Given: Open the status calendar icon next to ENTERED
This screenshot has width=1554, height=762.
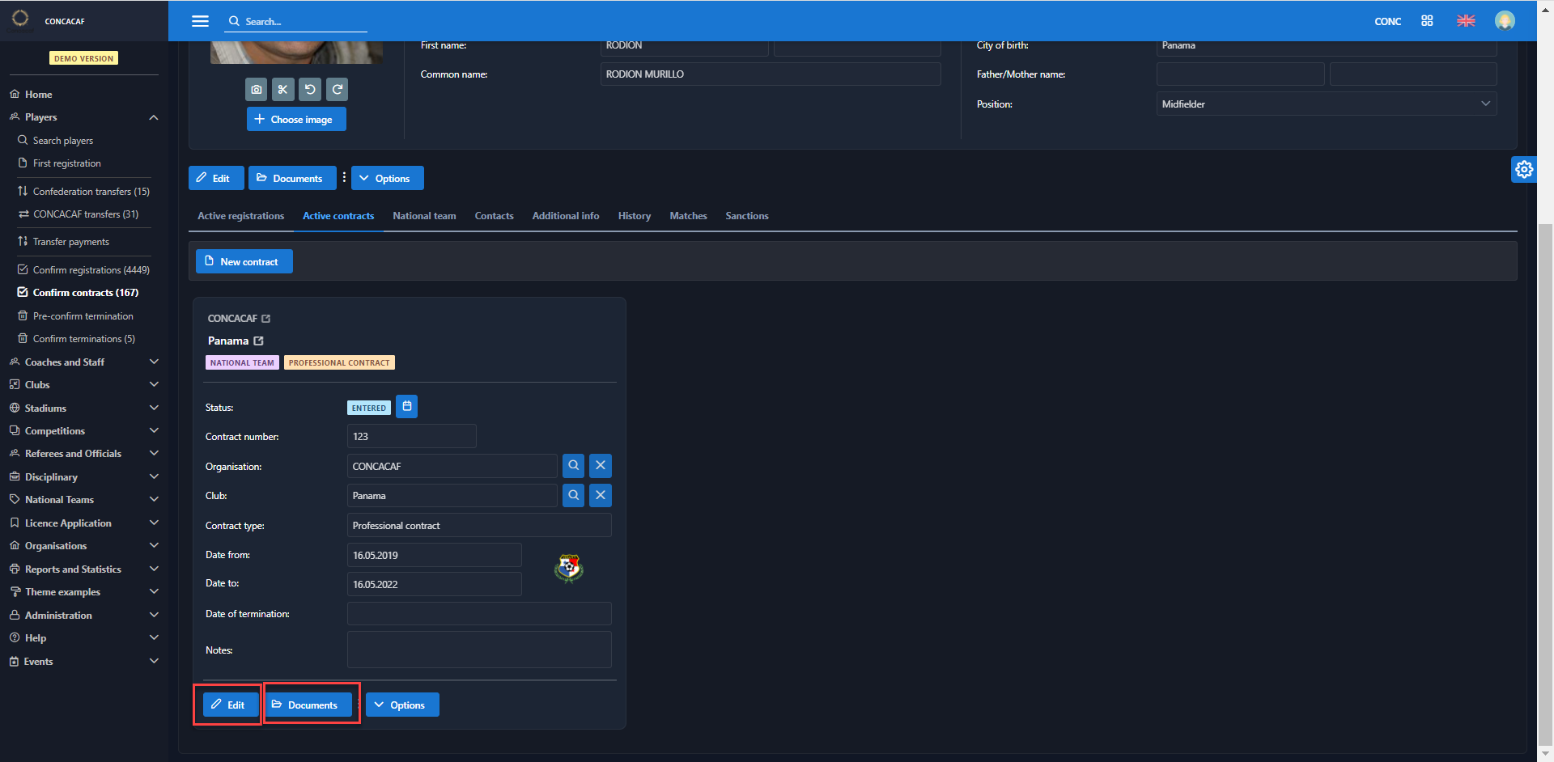Looking at the screenshot, I should [x=407, y=407].
